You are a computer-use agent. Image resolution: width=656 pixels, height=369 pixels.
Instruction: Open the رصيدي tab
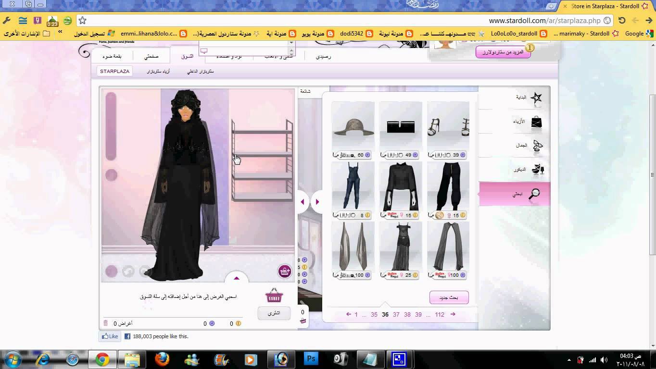click(323, 57)
